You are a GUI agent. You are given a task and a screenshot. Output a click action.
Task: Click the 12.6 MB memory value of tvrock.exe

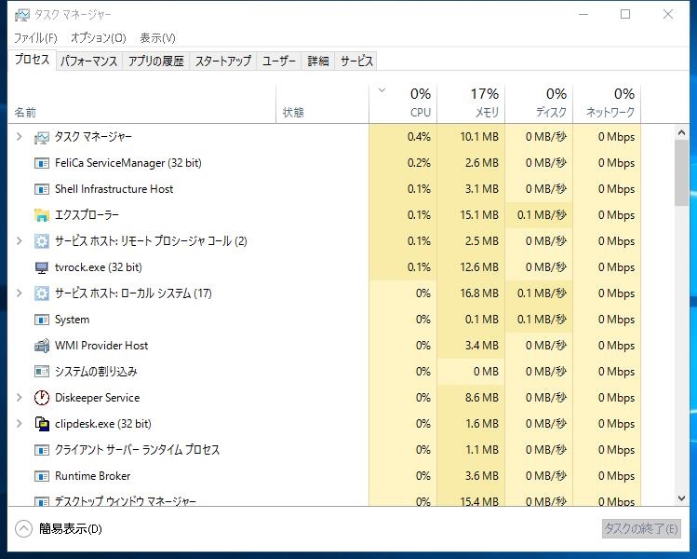[479, 267]
